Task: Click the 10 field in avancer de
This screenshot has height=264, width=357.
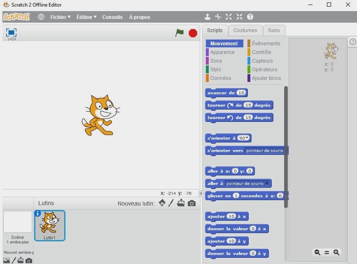Action: click(241, 93)
